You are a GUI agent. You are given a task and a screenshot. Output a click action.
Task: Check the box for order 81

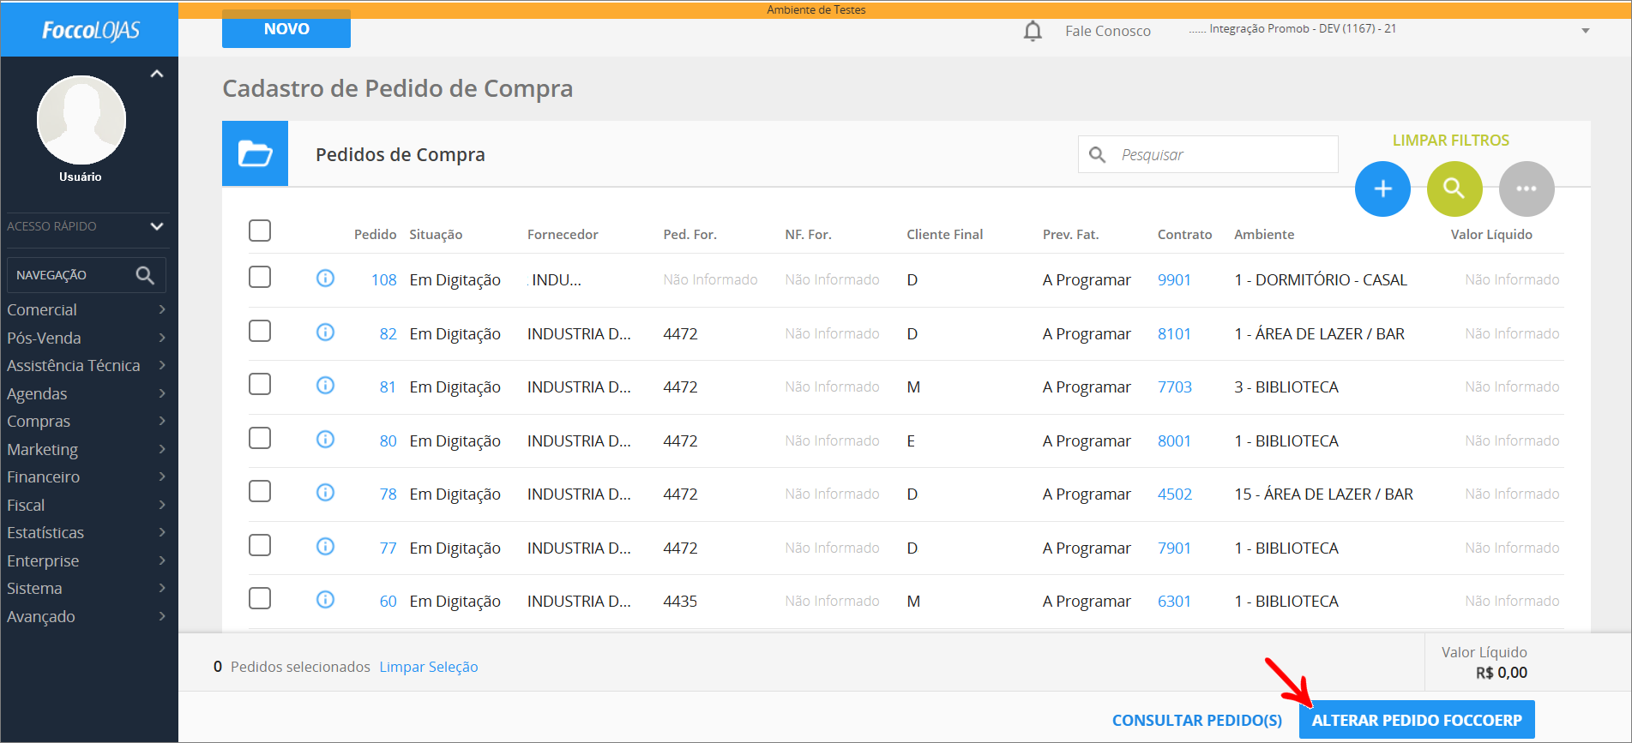click(260, 384)
